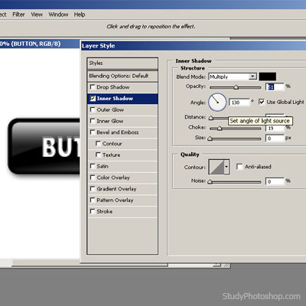Click the Choke value field showing 19
Viewport: 306px width, 306px height.
[x=275, y=128]
